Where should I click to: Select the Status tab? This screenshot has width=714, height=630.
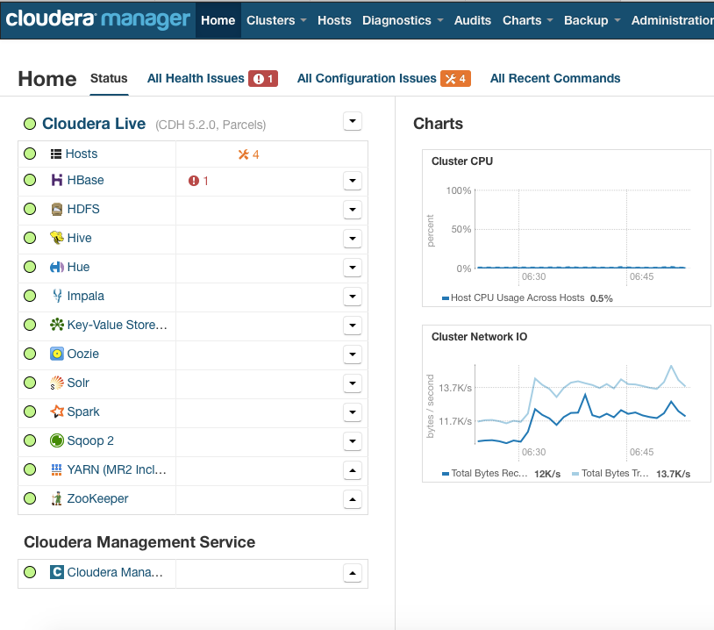pyautogui.click(x=109, y=78)
